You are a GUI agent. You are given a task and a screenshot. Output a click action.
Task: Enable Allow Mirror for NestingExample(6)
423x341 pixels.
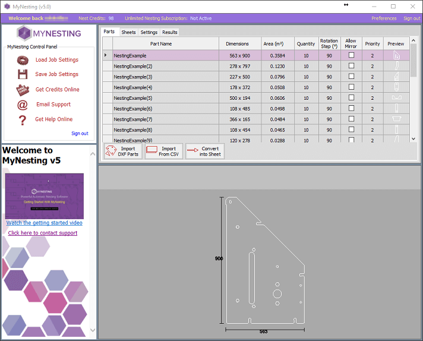(351, 108)
